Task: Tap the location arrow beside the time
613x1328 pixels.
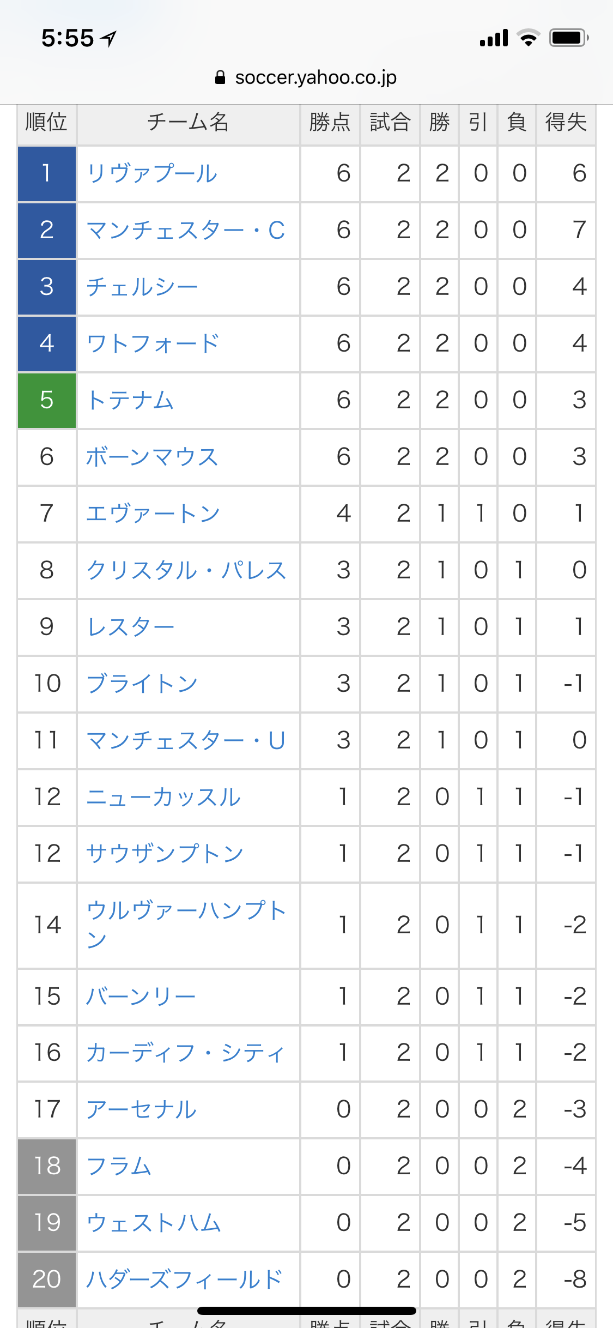Action: tap(110, 38)
